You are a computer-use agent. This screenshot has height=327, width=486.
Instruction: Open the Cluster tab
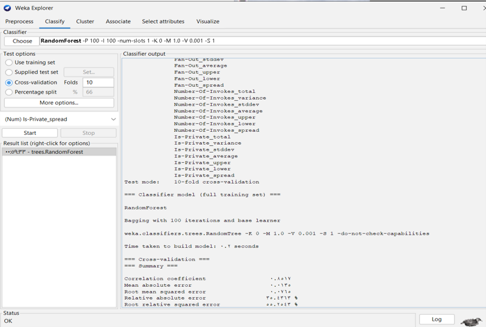85,21
